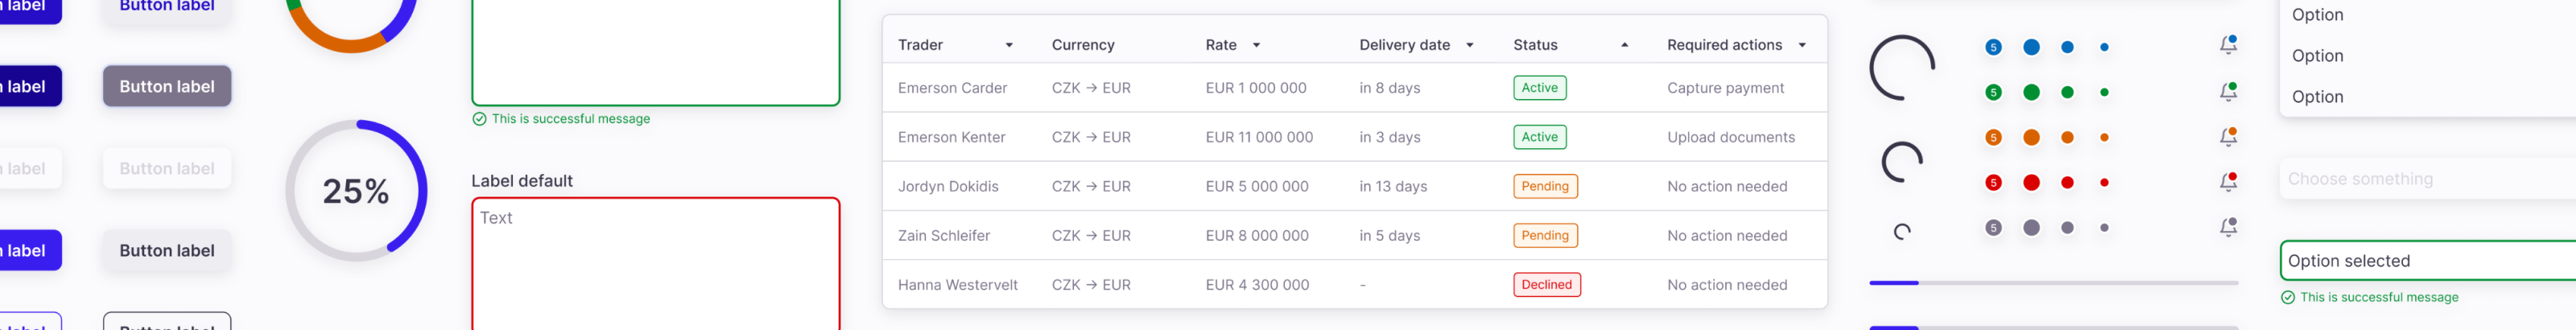The height and width of the screenshot is (330, 2576).
Task: Click the bell icon with red dot
Action: 2228,182
